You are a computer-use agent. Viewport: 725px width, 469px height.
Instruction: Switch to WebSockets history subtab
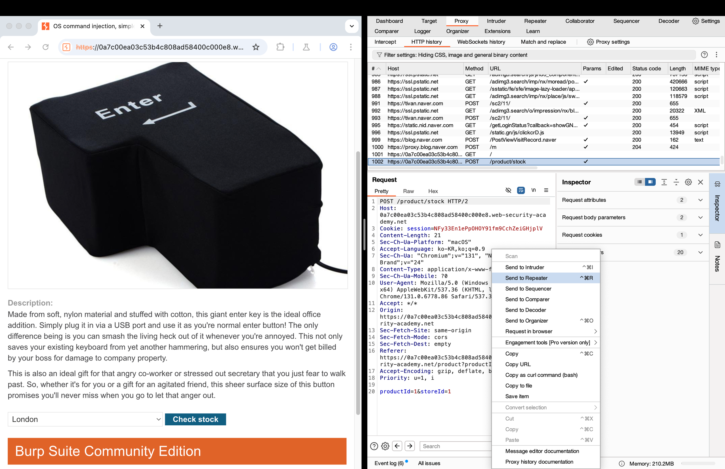point(481,42)
